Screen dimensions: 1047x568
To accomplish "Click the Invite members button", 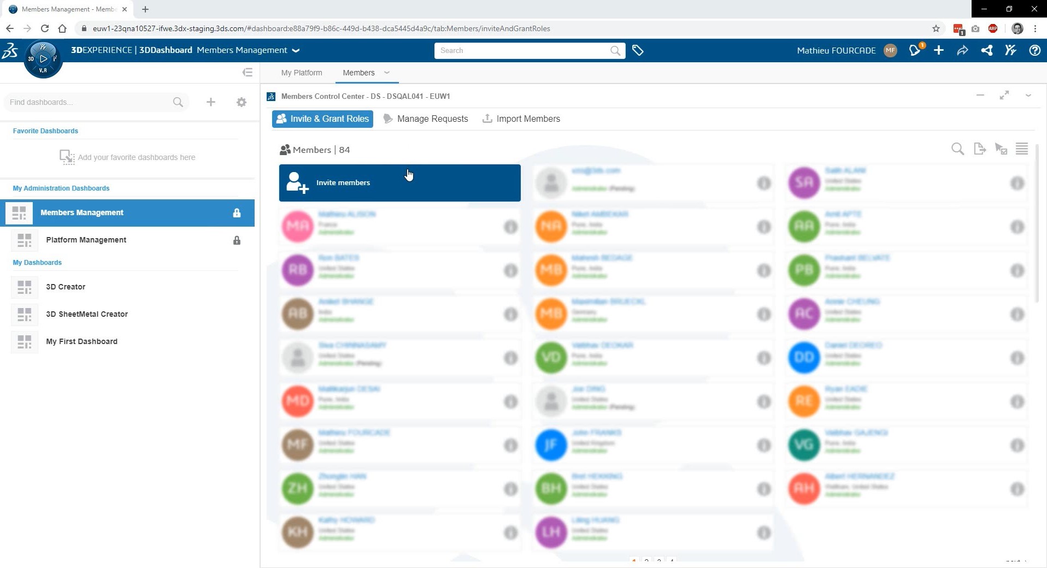I will [x=399, y=182].
